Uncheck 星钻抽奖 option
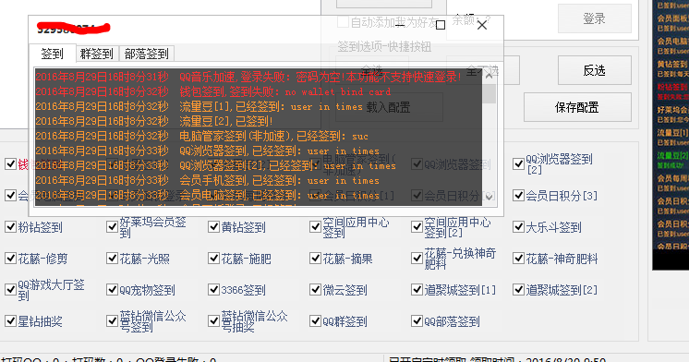 [x=10, y=321]
